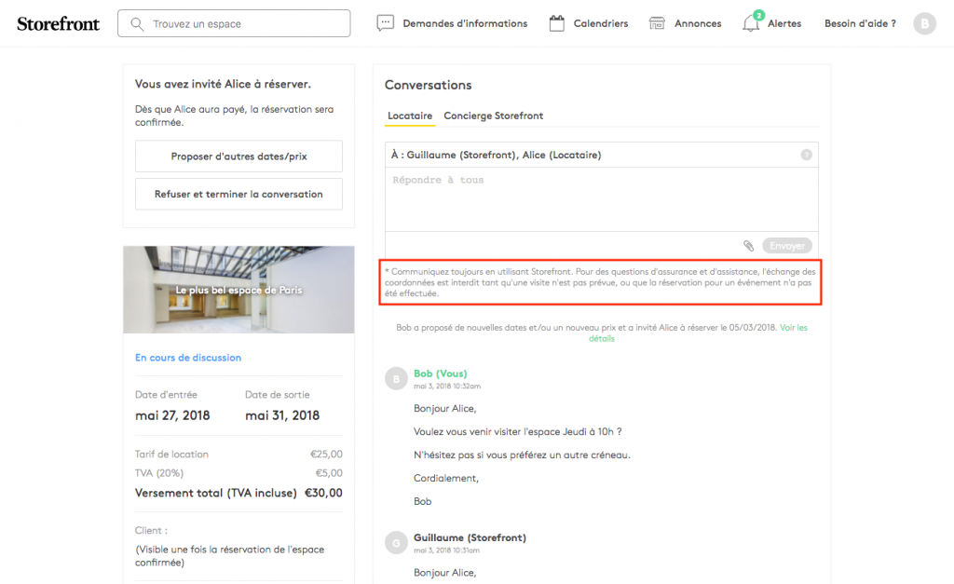Viewport: 954px width, 584px height.
Task: Click Refuser et terminer la conversation
Action: tap(238, 195)
